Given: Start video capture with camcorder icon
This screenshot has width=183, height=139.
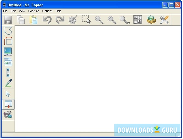Looking at the screenshot, I should pyautogui.click(x=8, y=115).
